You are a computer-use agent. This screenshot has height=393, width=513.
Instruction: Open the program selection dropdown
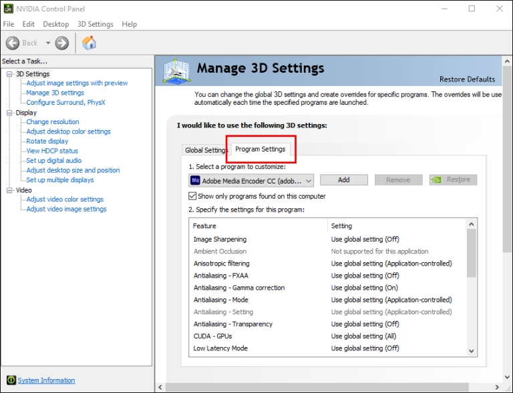(308, 180)
